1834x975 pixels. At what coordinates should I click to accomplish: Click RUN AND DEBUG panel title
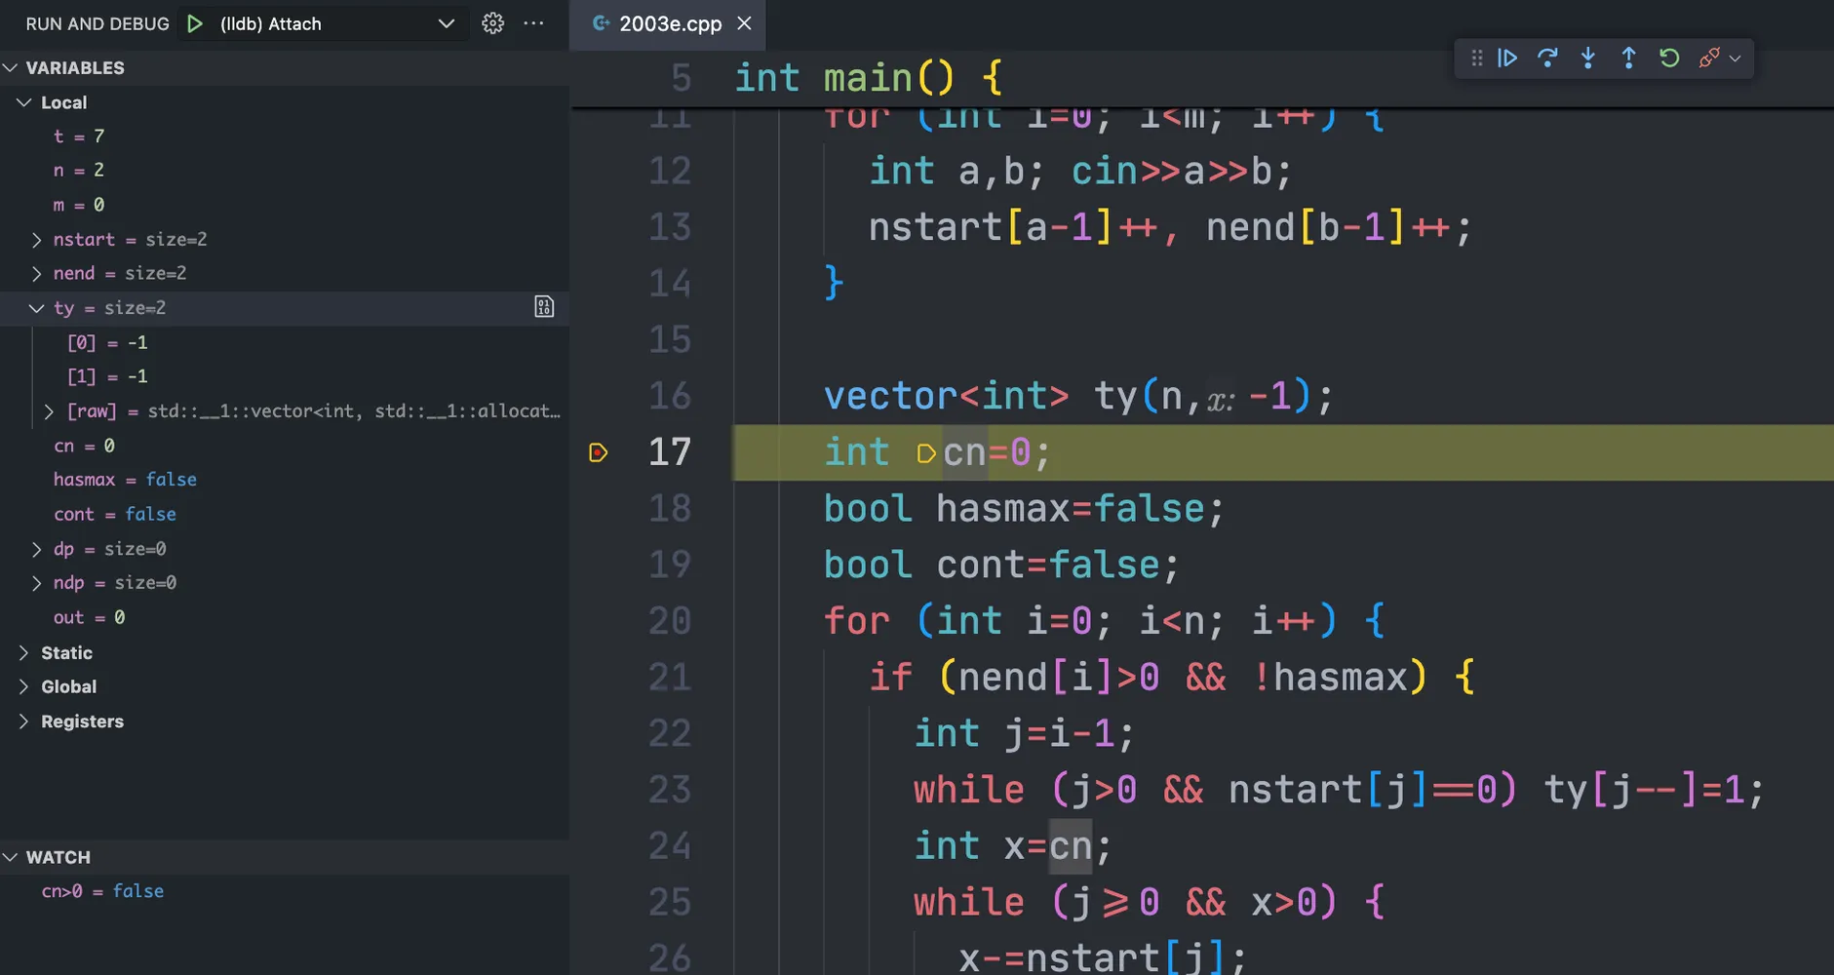pos(98,23)
